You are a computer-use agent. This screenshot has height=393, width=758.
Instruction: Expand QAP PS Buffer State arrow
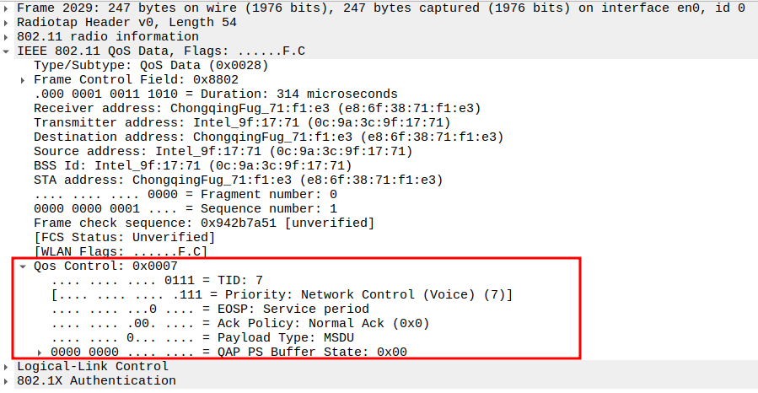[x=40, y=352]
